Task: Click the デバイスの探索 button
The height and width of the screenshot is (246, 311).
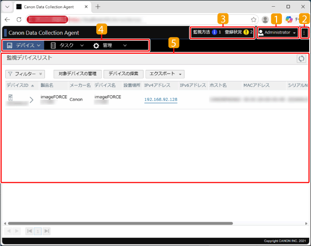Action: click(x=123, y=74)
